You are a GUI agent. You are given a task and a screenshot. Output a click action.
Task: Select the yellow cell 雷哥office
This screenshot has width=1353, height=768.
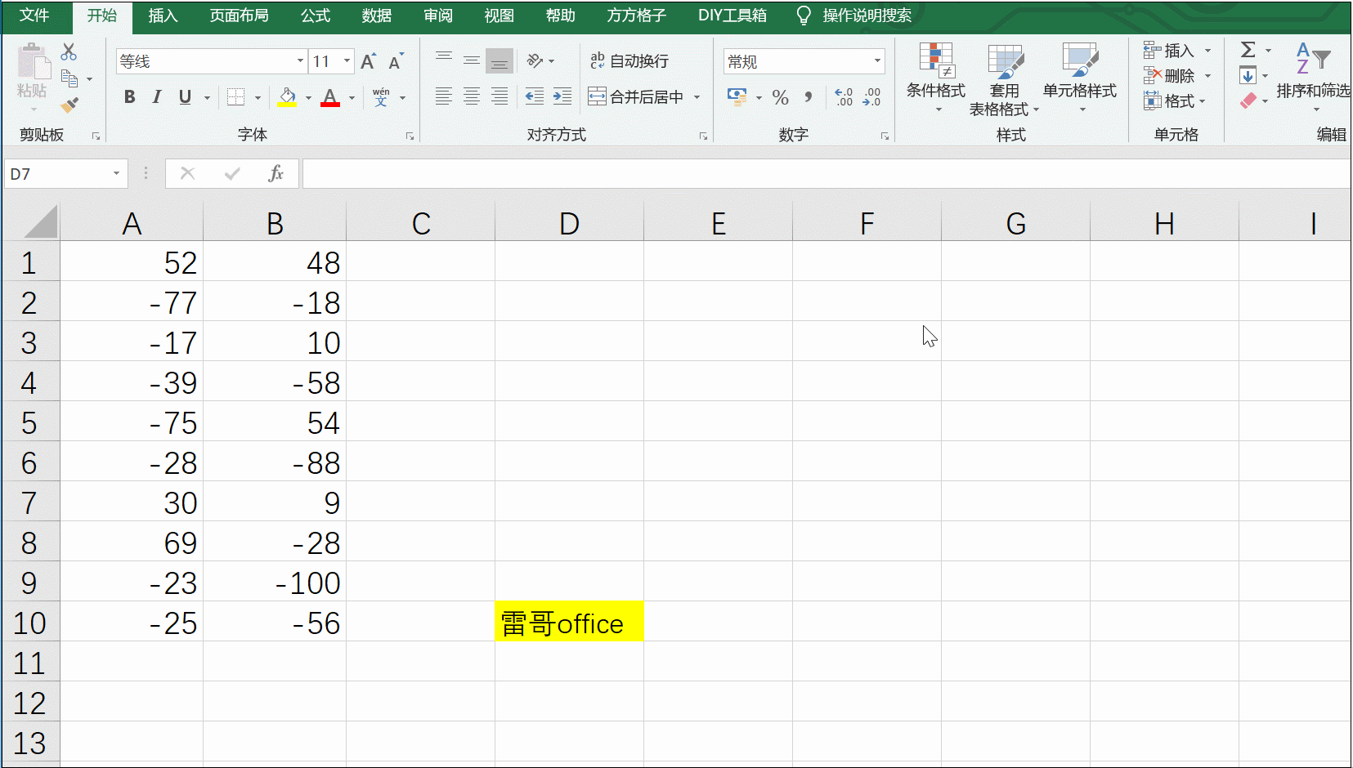(569, 623)
